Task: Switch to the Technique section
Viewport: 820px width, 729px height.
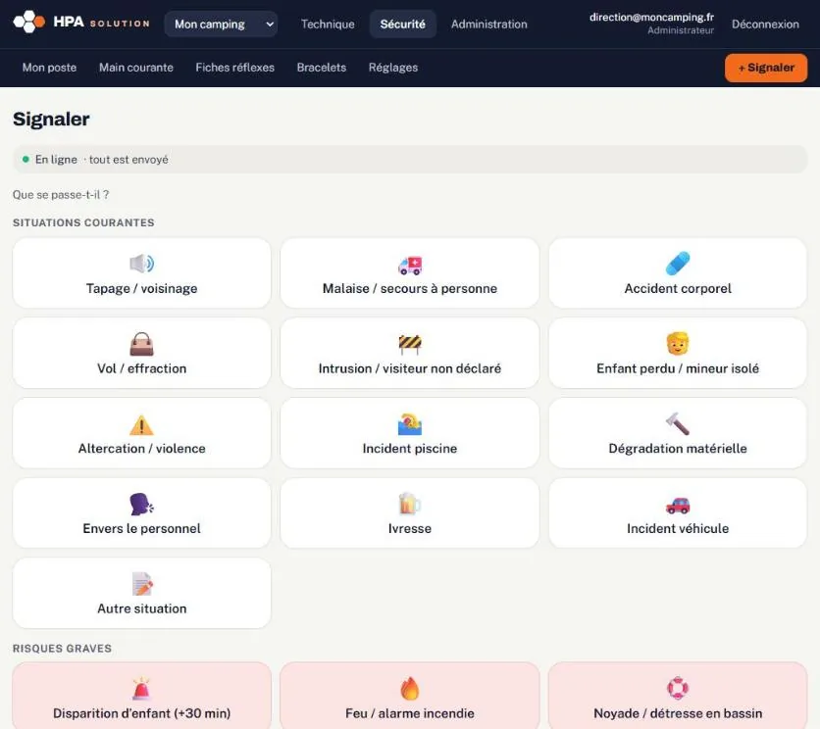Action: pos(328,24)
